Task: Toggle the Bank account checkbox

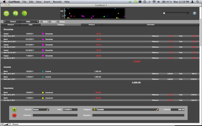Action: (41, 22)
